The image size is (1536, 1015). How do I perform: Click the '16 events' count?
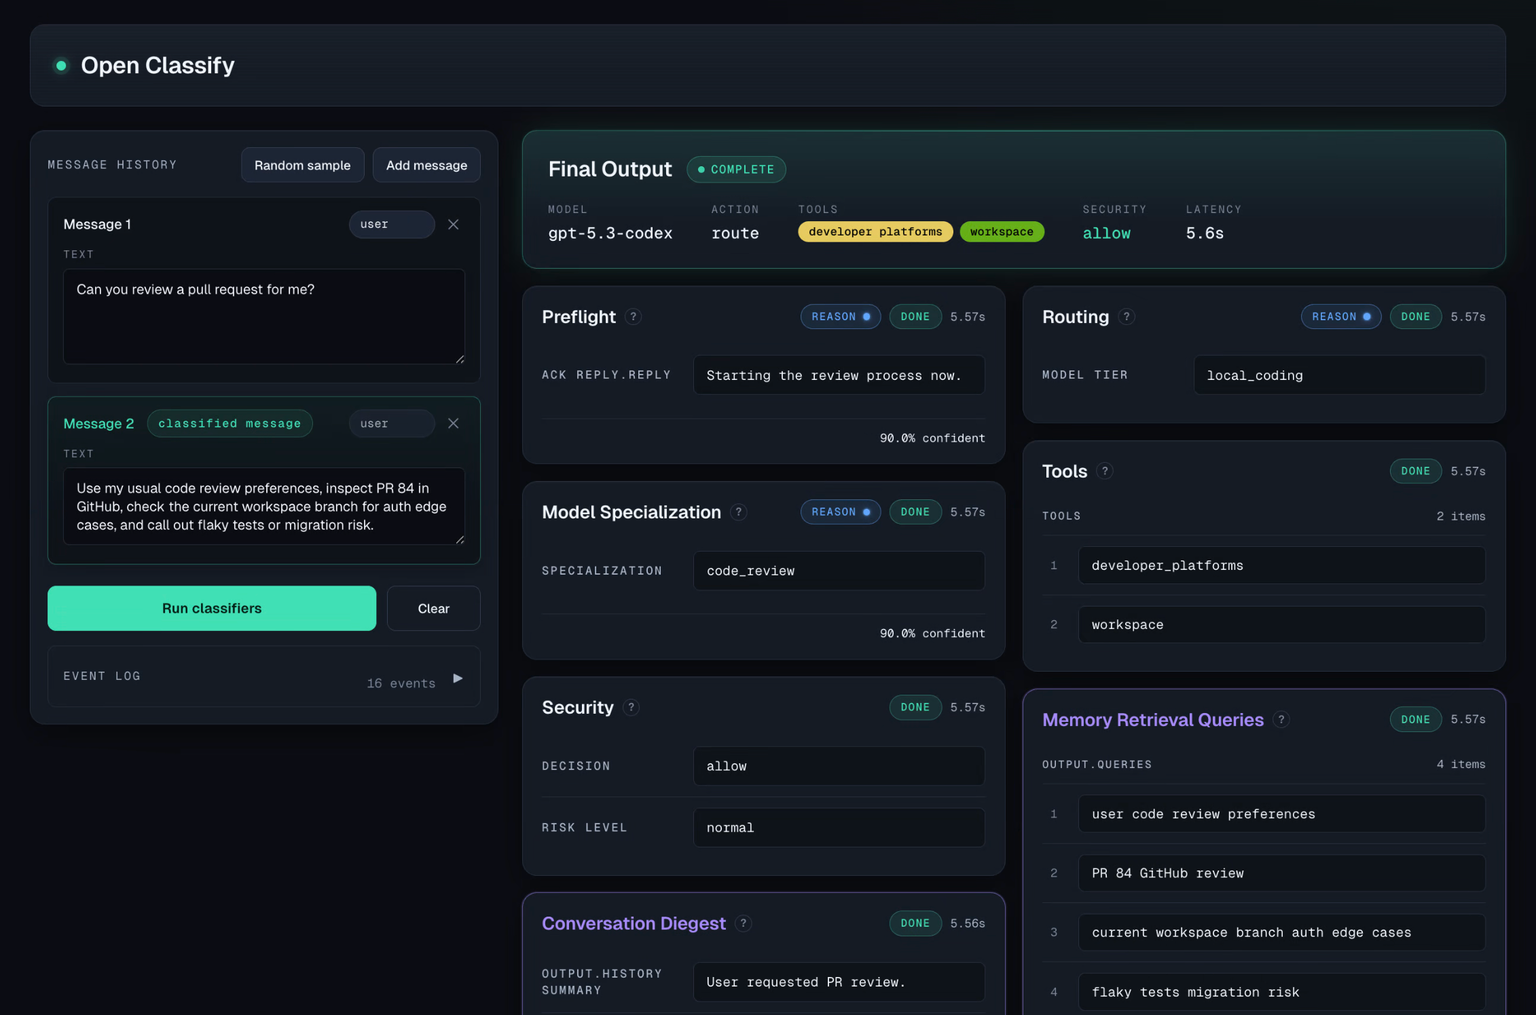(x=401, y=683)
